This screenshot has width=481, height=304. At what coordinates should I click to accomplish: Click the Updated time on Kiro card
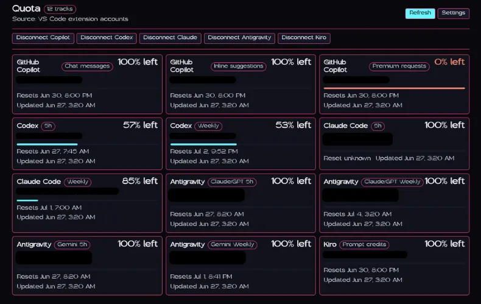[363, 280]
